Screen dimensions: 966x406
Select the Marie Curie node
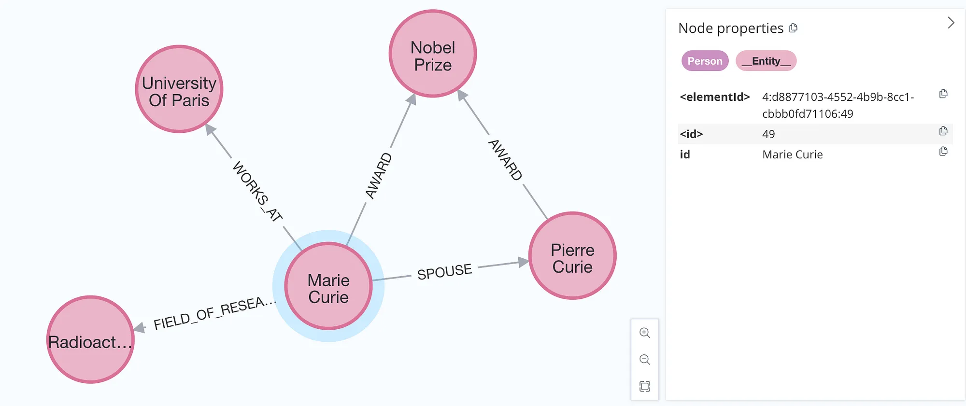328,286
